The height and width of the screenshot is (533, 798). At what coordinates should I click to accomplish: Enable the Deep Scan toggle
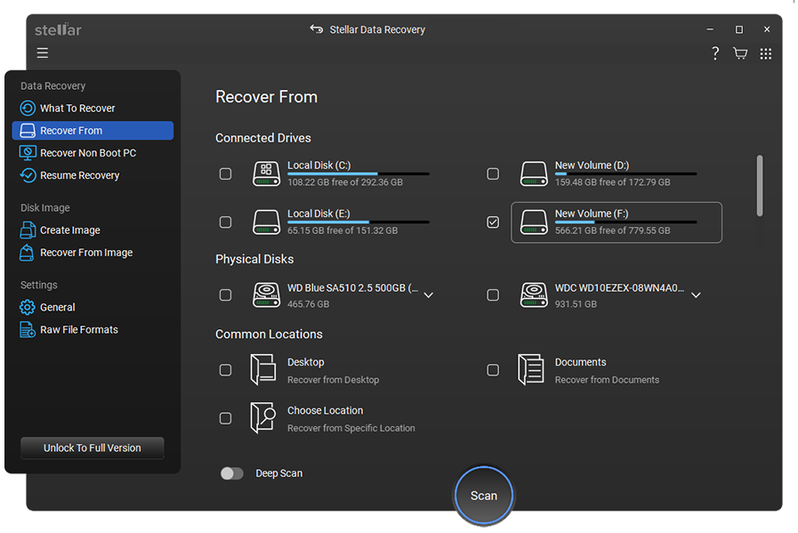(231, 473)
